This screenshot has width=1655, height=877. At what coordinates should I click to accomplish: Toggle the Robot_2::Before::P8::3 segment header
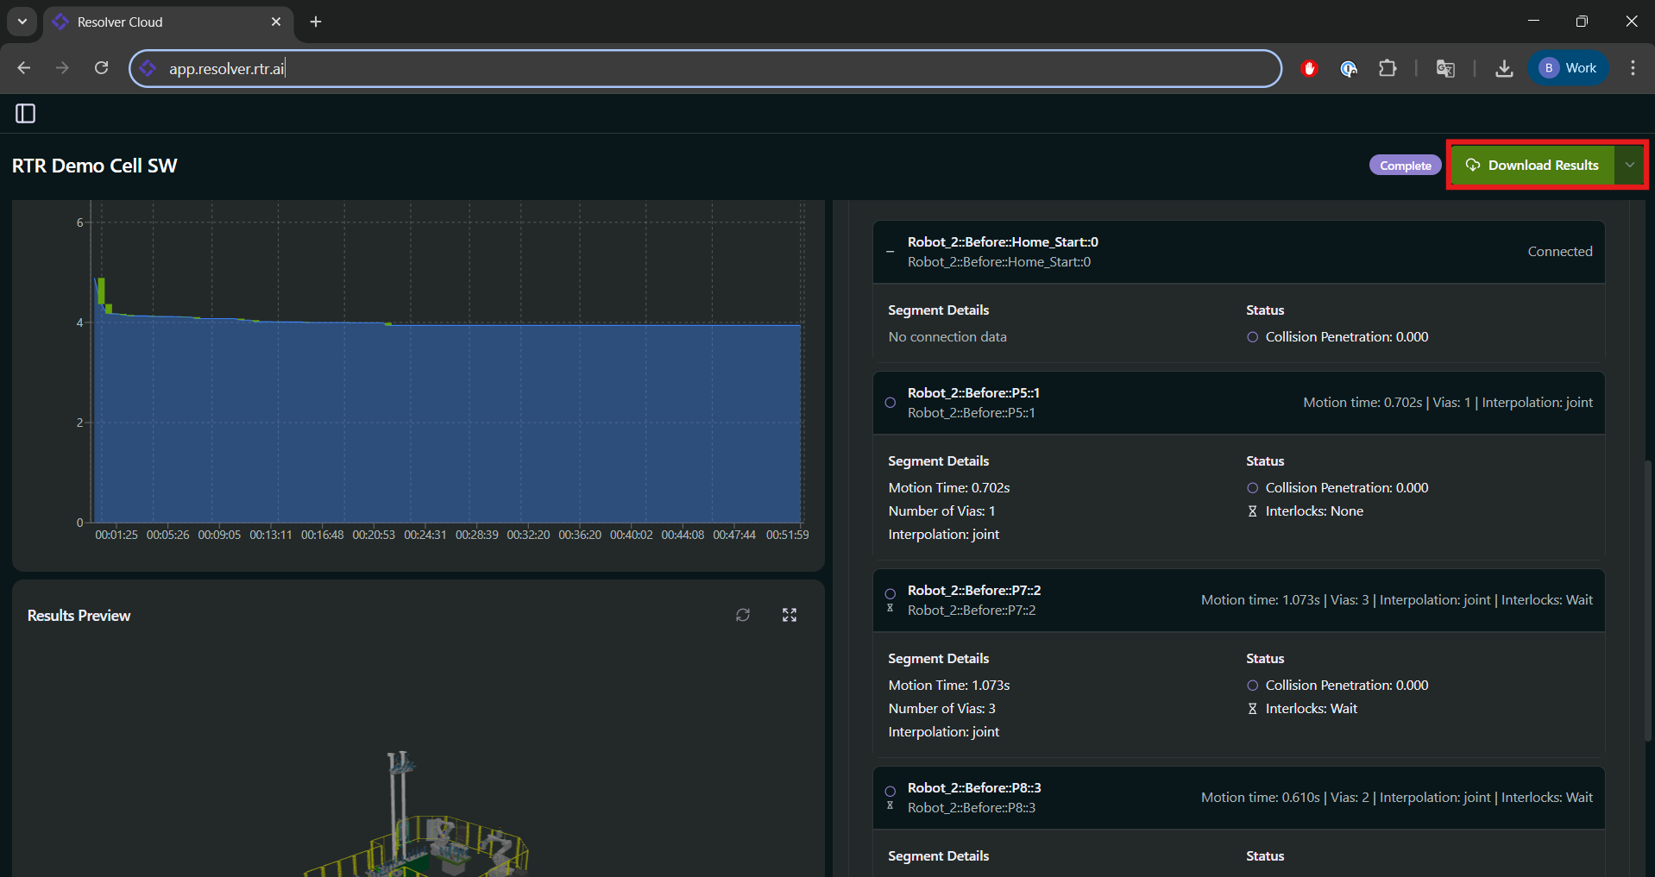point(1238,798)
